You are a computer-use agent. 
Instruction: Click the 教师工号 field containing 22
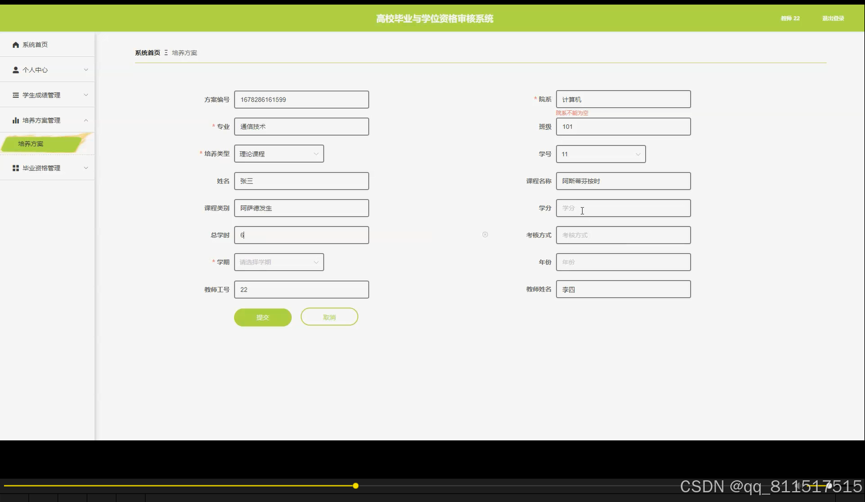pyautogui.click(x=301, y=289)
